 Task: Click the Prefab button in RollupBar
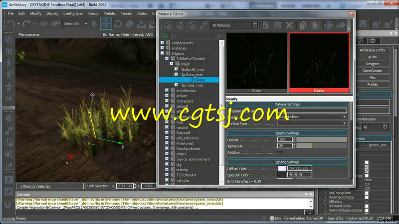coord(372,84)
